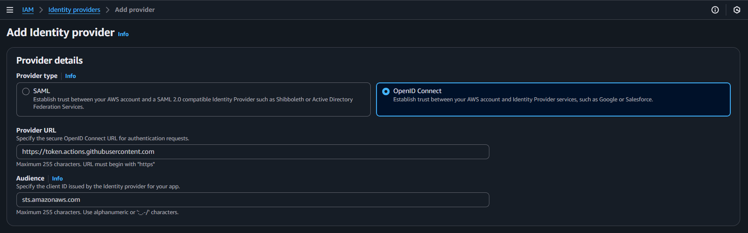Focus the Audience input field

click(252, 200)
